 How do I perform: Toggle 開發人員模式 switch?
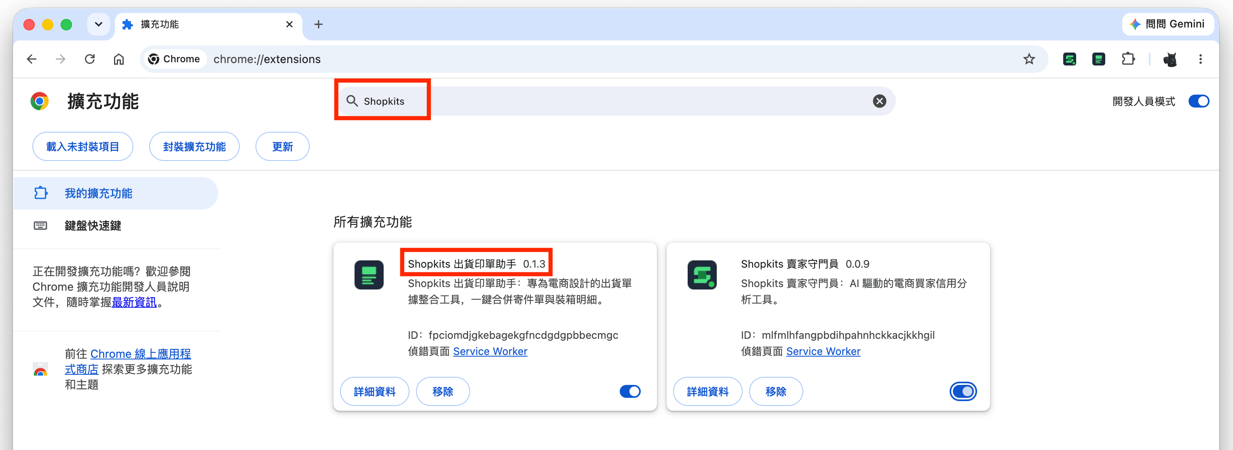[1198, 101]
